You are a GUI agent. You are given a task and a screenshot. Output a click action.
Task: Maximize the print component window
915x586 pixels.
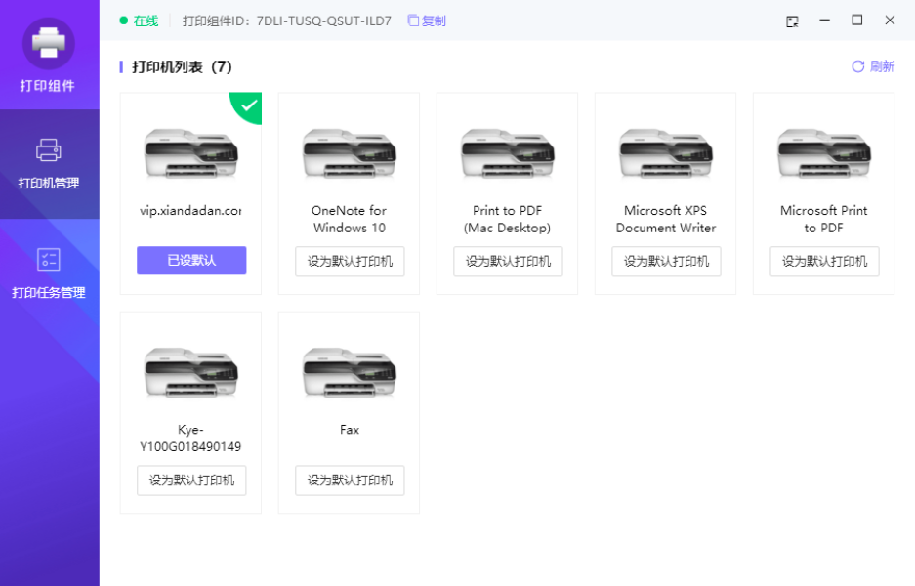click(857, 21)
